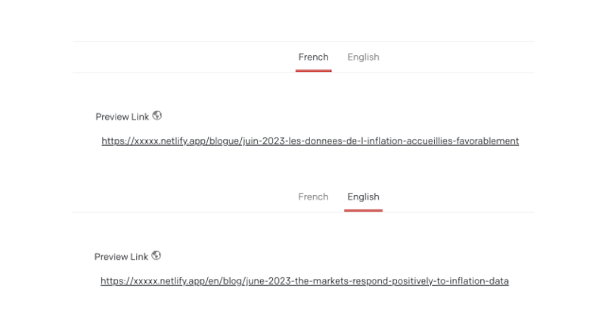This screenshot has height=331, width=605.
Task: Open the june-2023 en/blog preview URL
Action: click(305, 281)
